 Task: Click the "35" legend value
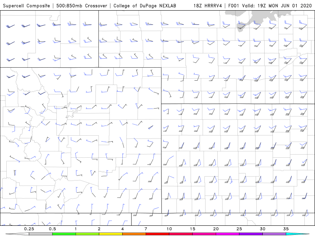(286, 229)
